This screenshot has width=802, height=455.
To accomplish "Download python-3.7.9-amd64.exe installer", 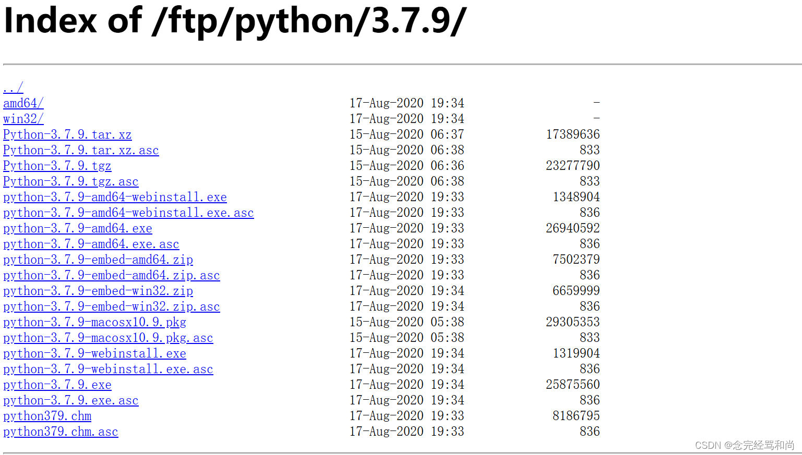I will (77, 228).
